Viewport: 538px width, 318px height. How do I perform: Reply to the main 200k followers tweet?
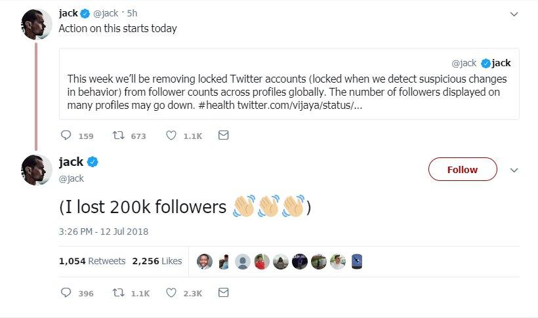pyautogui.click(x=66, y=293)
